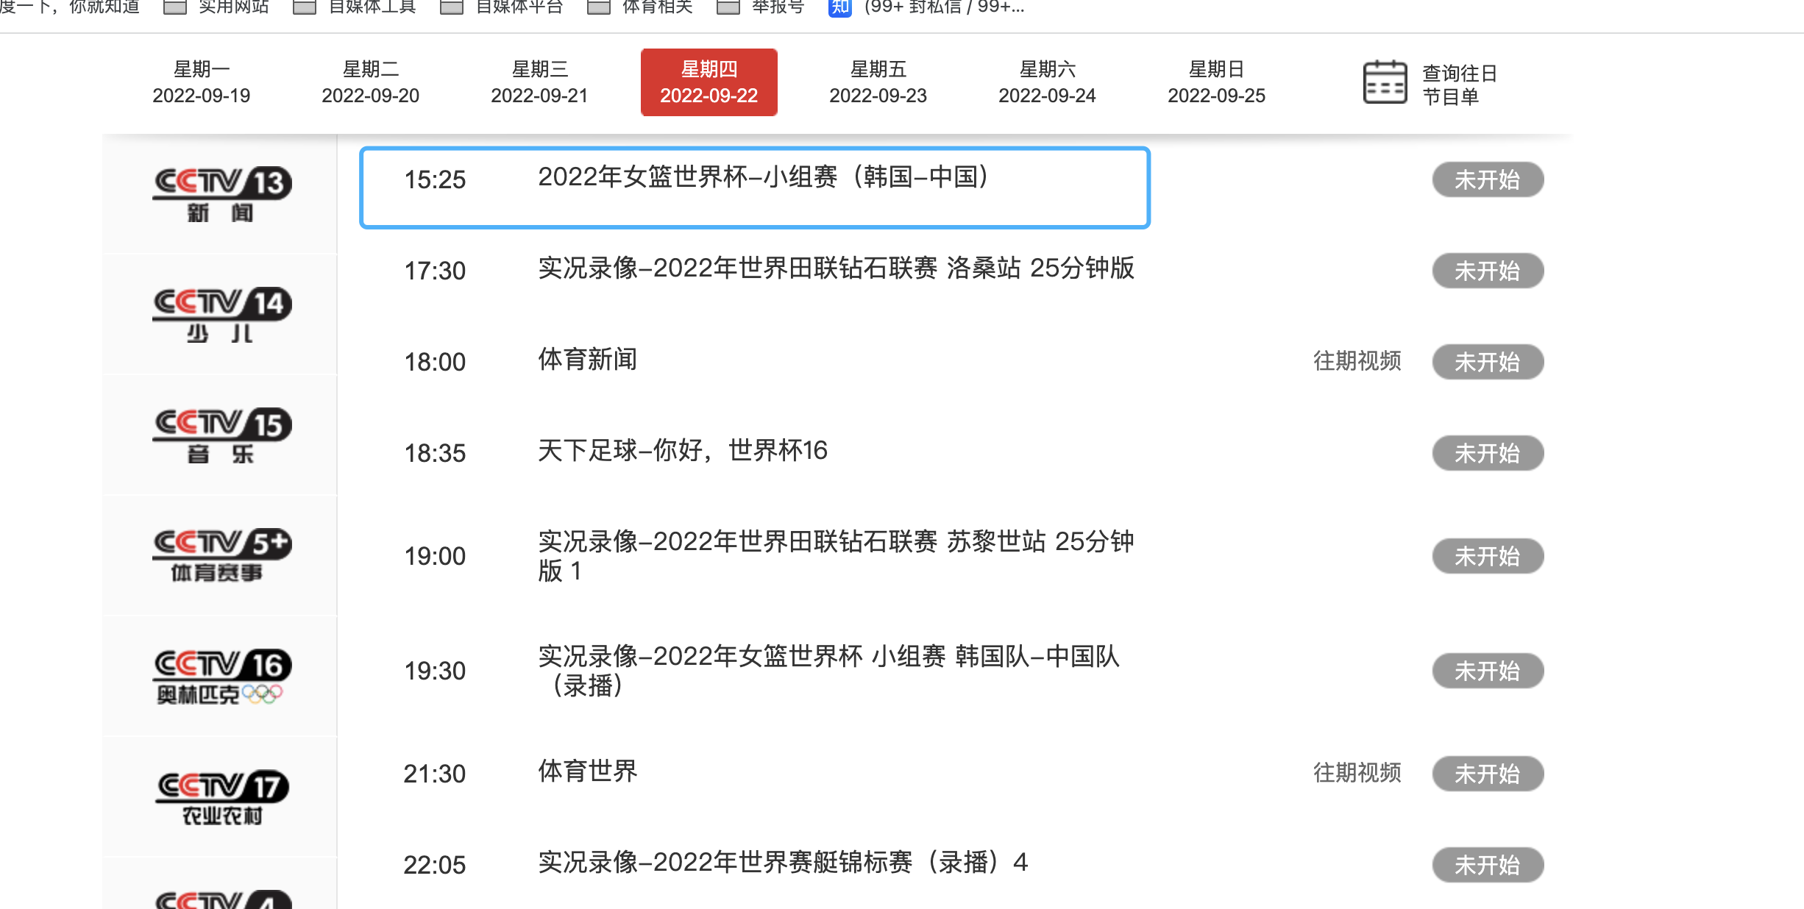Select 体育新闻 program title

(x=588, y=360)
